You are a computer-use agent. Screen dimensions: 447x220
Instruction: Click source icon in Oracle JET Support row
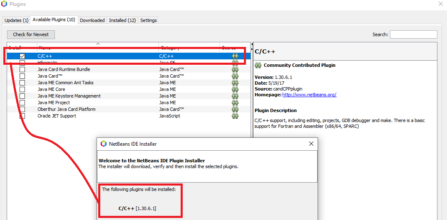point(235,116)
